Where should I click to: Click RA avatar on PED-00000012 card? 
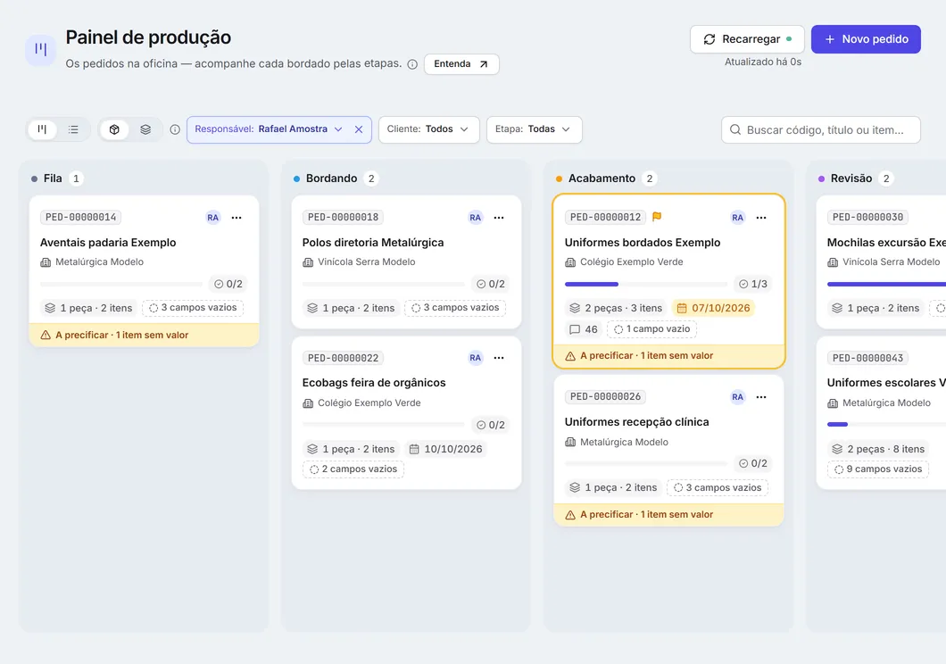coord(738,217)
